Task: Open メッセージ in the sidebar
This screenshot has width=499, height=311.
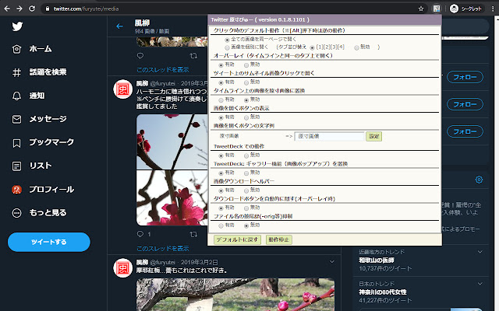Action: coord(39,119)
